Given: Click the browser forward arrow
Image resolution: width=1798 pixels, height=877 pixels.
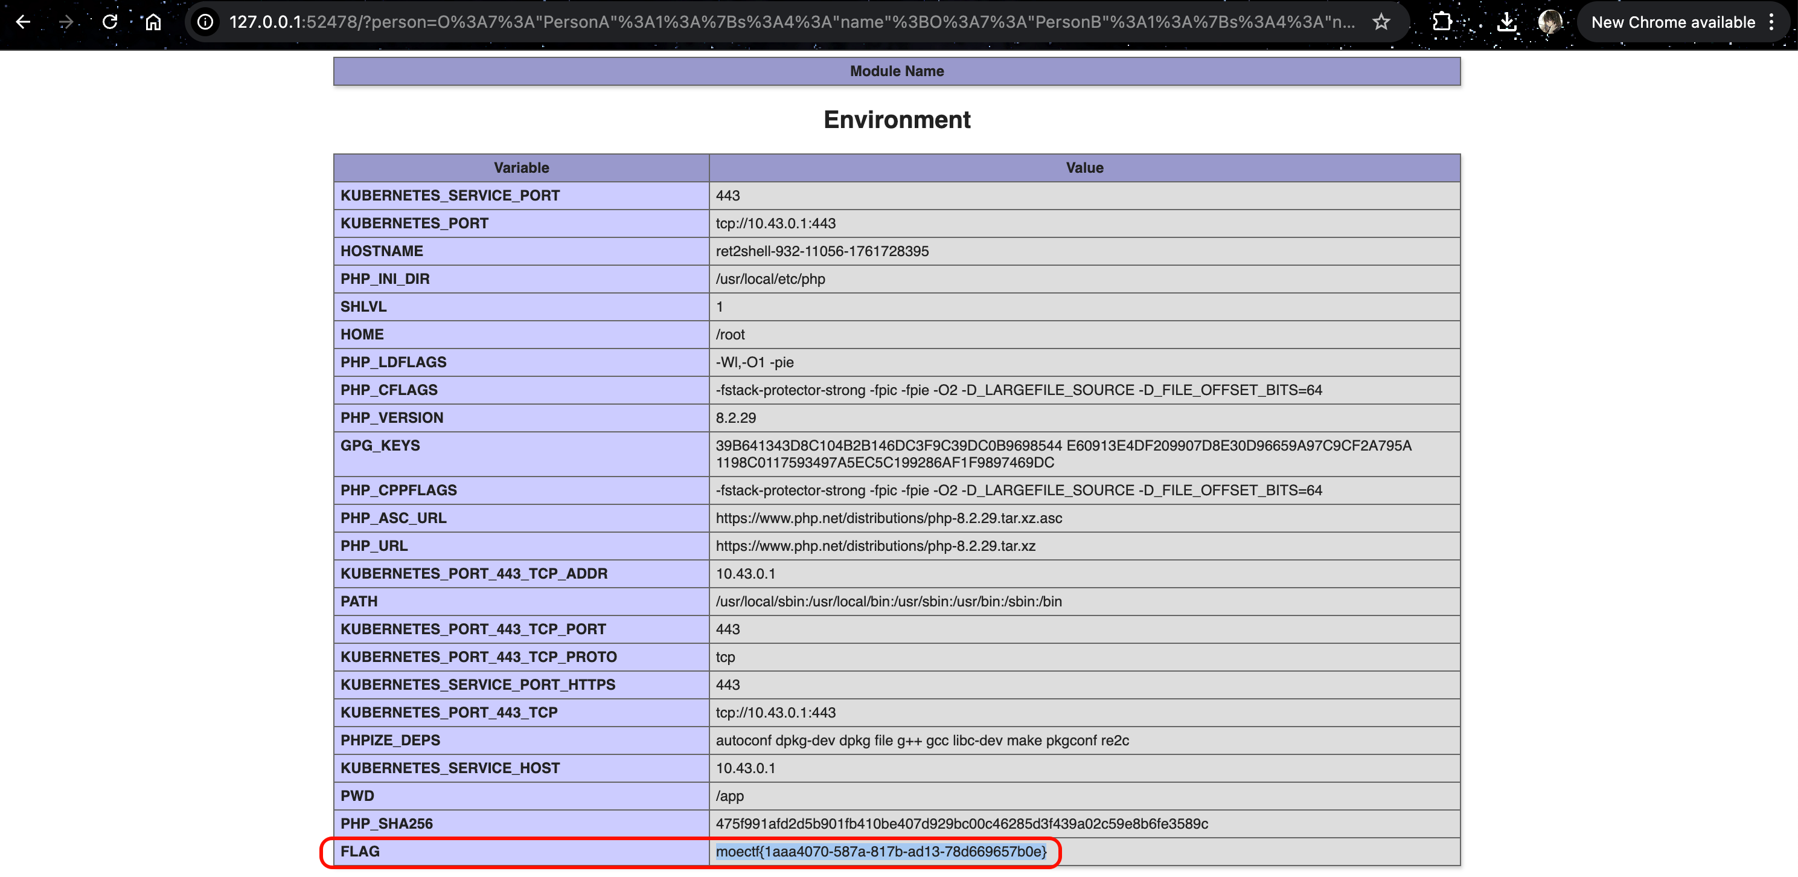Looking at the screenshot, I should [66, 22].
